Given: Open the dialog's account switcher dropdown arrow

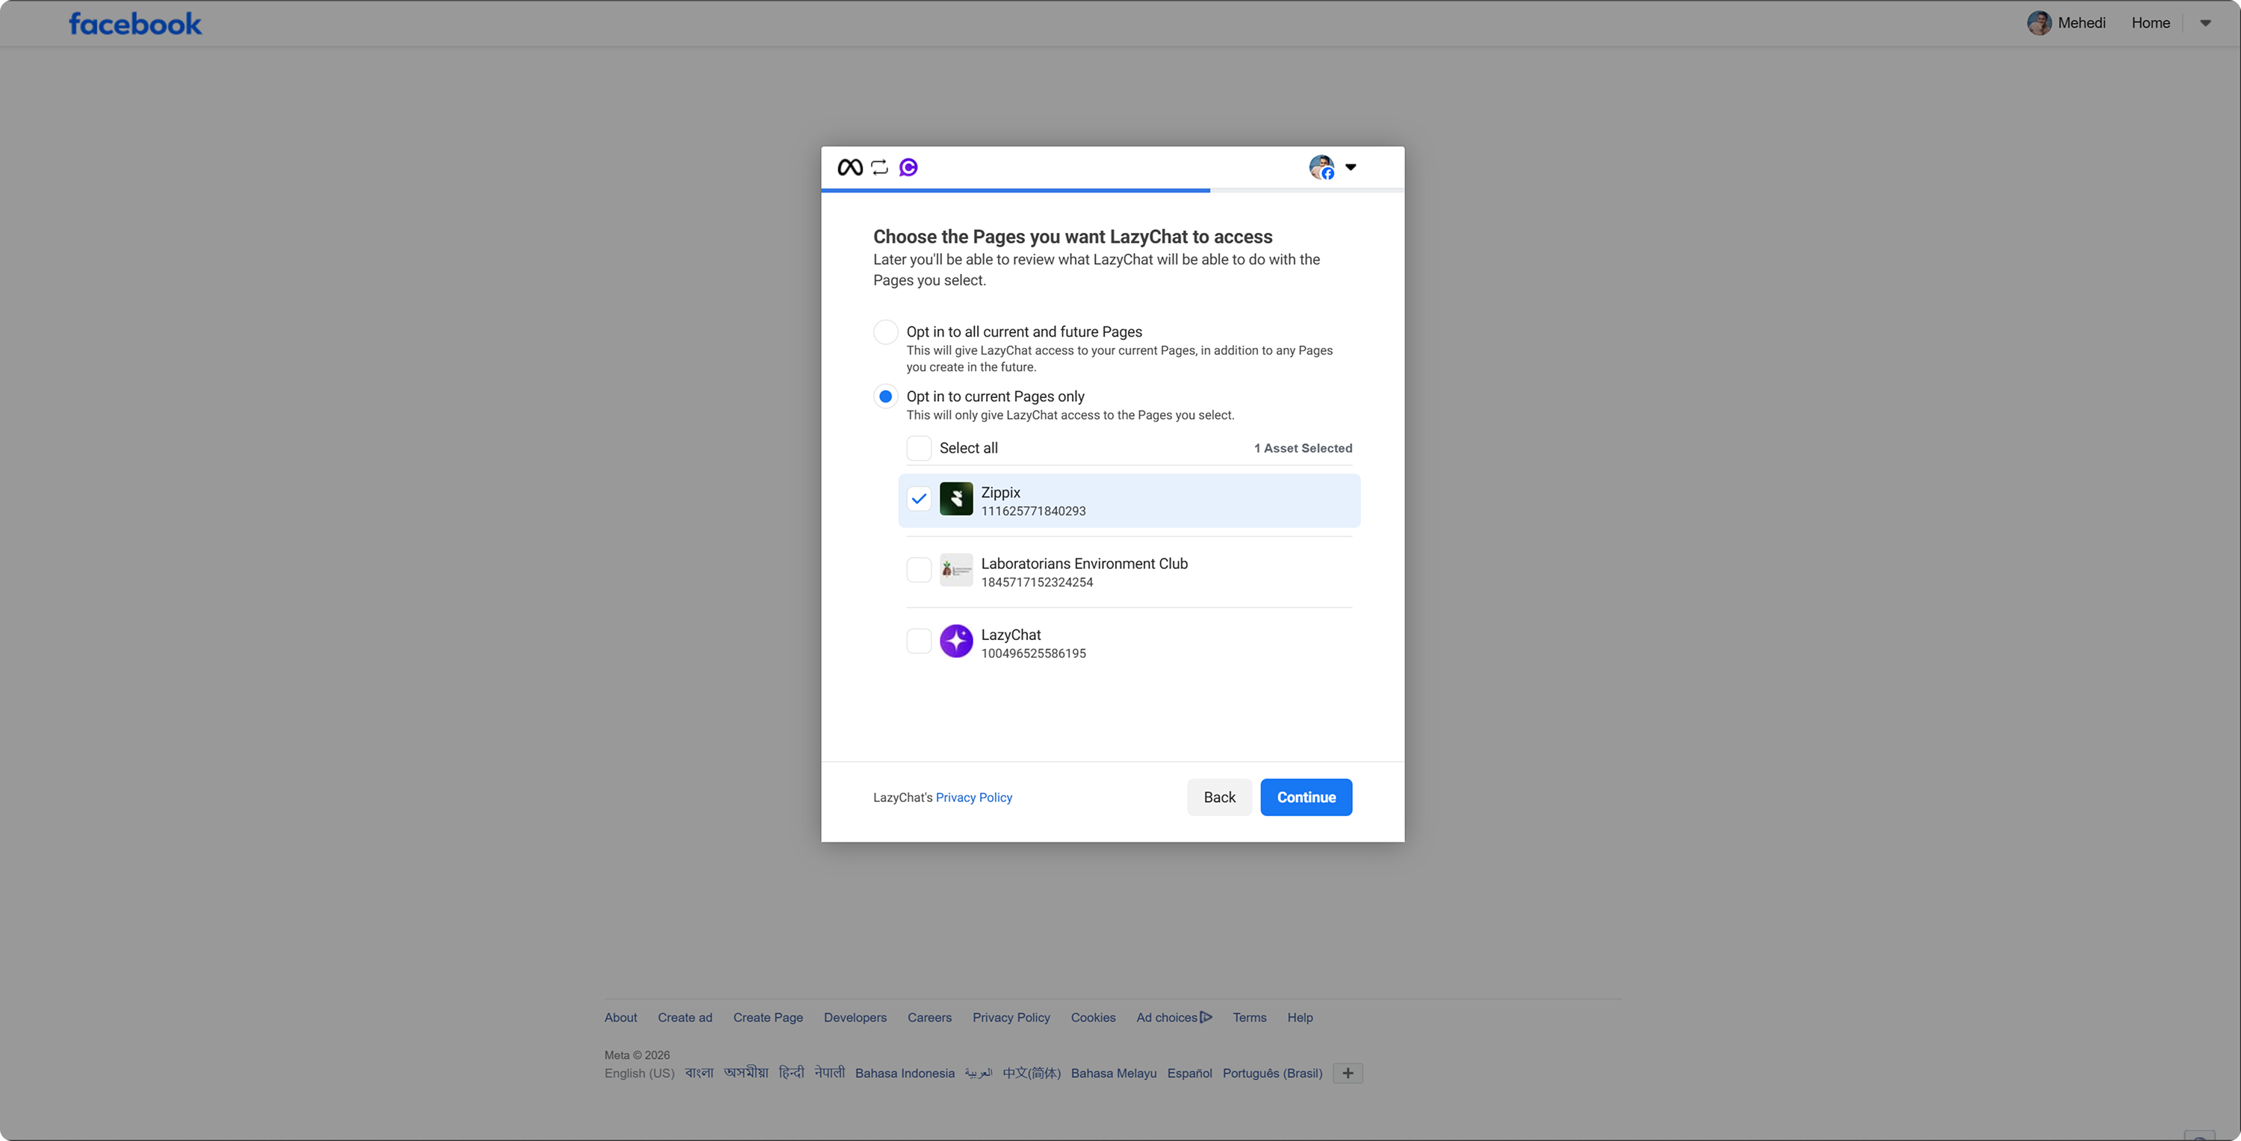Looking at the screenshot, I should coord(1350,167).
